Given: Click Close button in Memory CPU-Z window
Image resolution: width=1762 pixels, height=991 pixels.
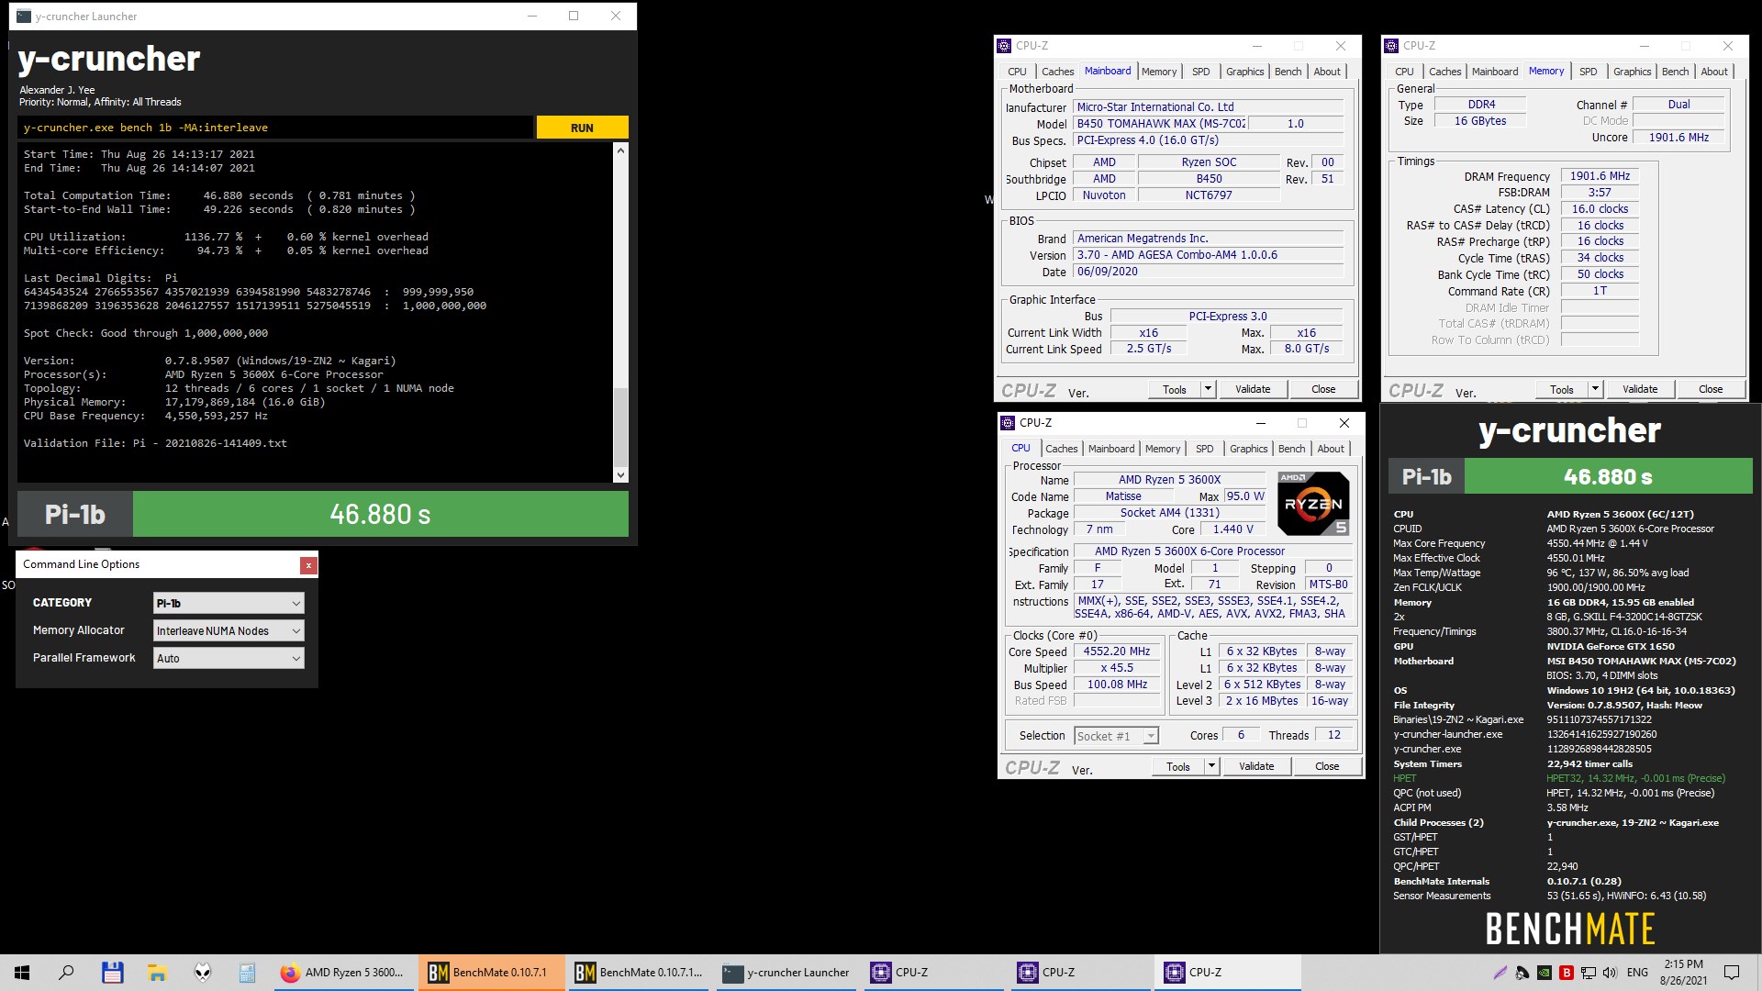Looking at the screenshot, I should [x=1711, y=389].
